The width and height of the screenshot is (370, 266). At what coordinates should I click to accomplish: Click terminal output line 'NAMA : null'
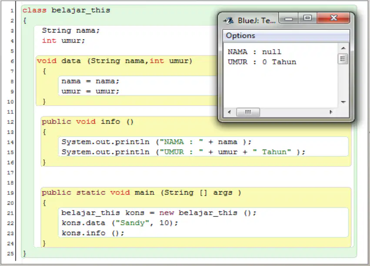pyautogui.click(x=254, y=52)
